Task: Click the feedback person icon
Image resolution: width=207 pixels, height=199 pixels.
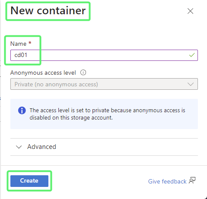Action: click(x=192, y=180)
